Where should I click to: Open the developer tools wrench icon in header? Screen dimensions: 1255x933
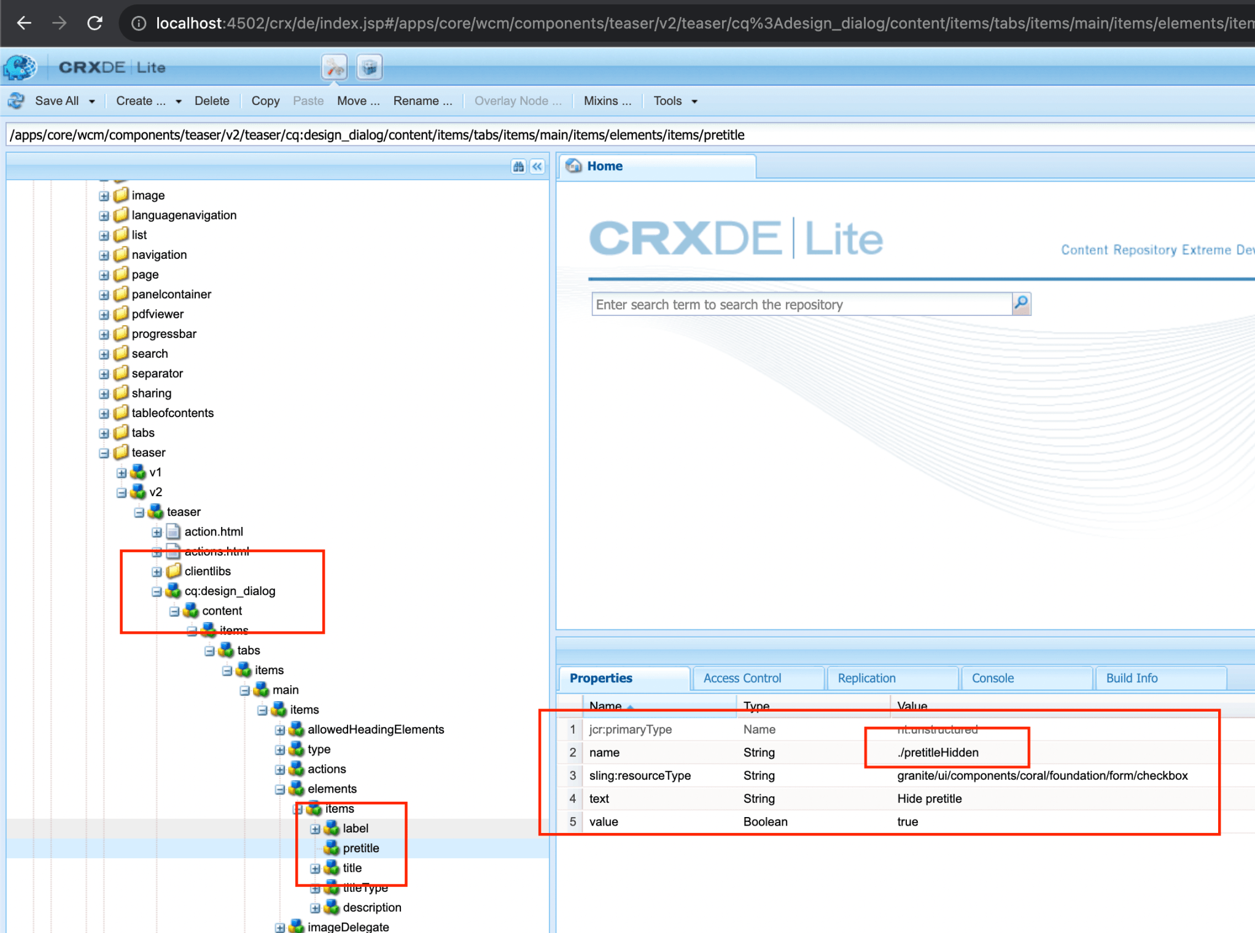point(334,67)
